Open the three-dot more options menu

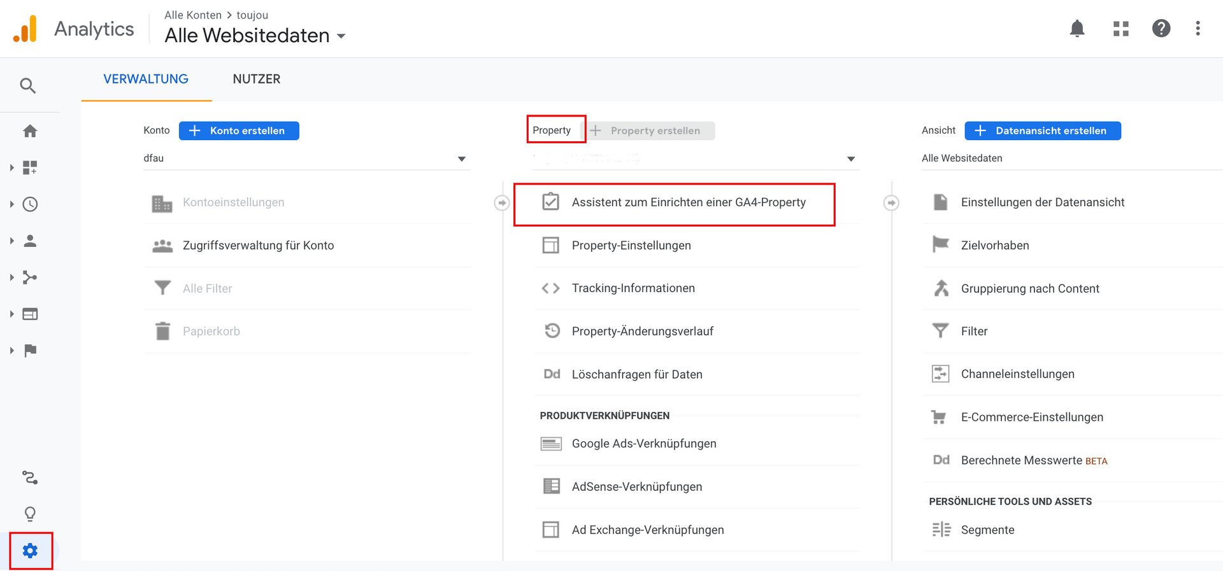(x=1198, y=29)
